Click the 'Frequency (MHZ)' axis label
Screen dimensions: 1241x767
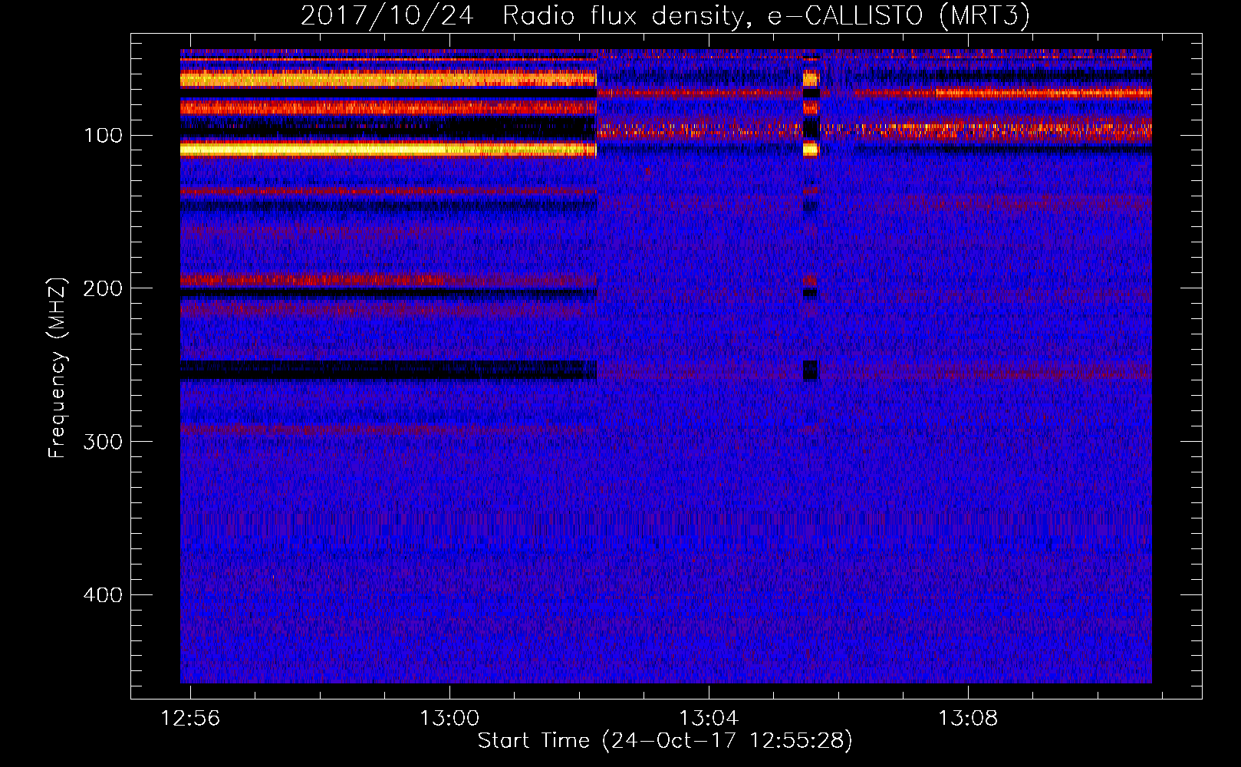58,368
